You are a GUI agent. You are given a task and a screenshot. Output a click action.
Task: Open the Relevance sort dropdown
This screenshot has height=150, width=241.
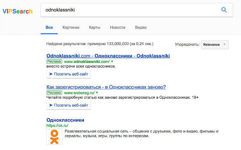[x=215, y=44]
